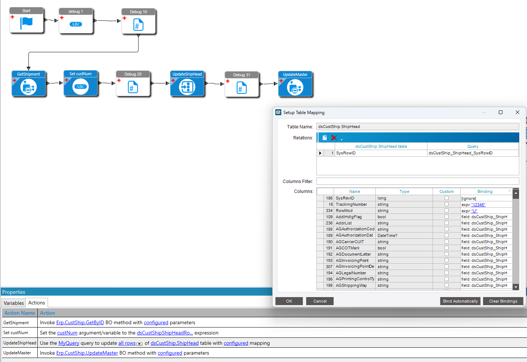This screenshot has height=362, width=527.
Task: Open dsCustShip.ShipHead table link
Action: (x=175, y=343)
